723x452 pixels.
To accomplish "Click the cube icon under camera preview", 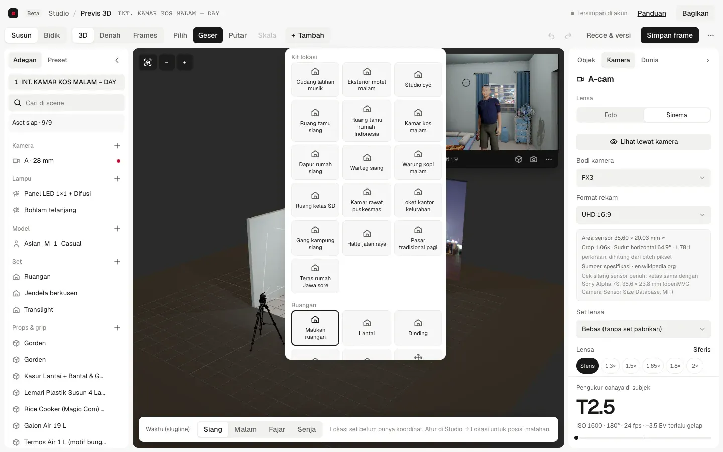I will [x=519, y=159].
